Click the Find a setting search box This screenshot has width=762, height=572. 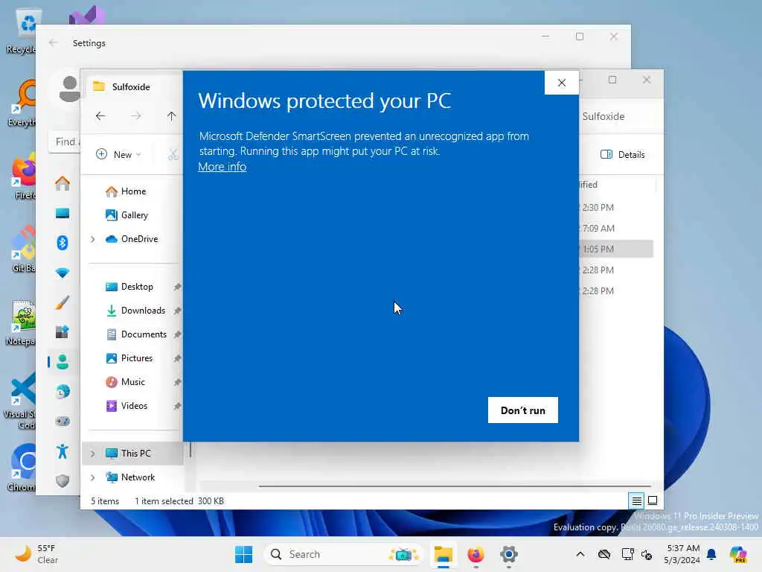[x=65, y=142]
